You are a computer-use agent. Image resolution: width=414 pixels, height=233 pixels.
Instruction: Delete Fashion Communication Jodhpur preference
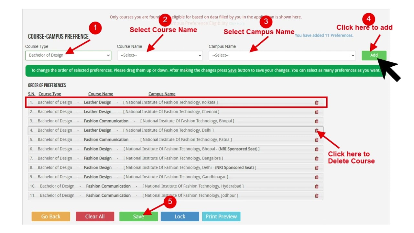(317, 196)
